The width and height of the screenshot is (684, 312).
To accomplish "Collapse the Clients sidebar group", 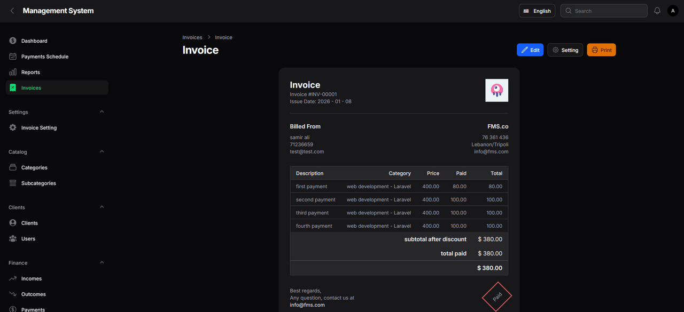I will tap(102, 207).
